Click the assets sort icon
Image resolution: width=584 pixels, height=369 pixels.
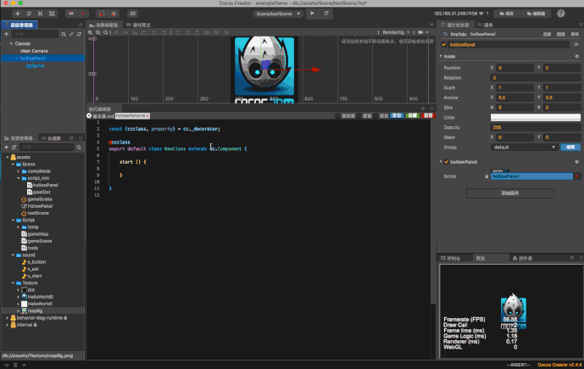(14, 148)
